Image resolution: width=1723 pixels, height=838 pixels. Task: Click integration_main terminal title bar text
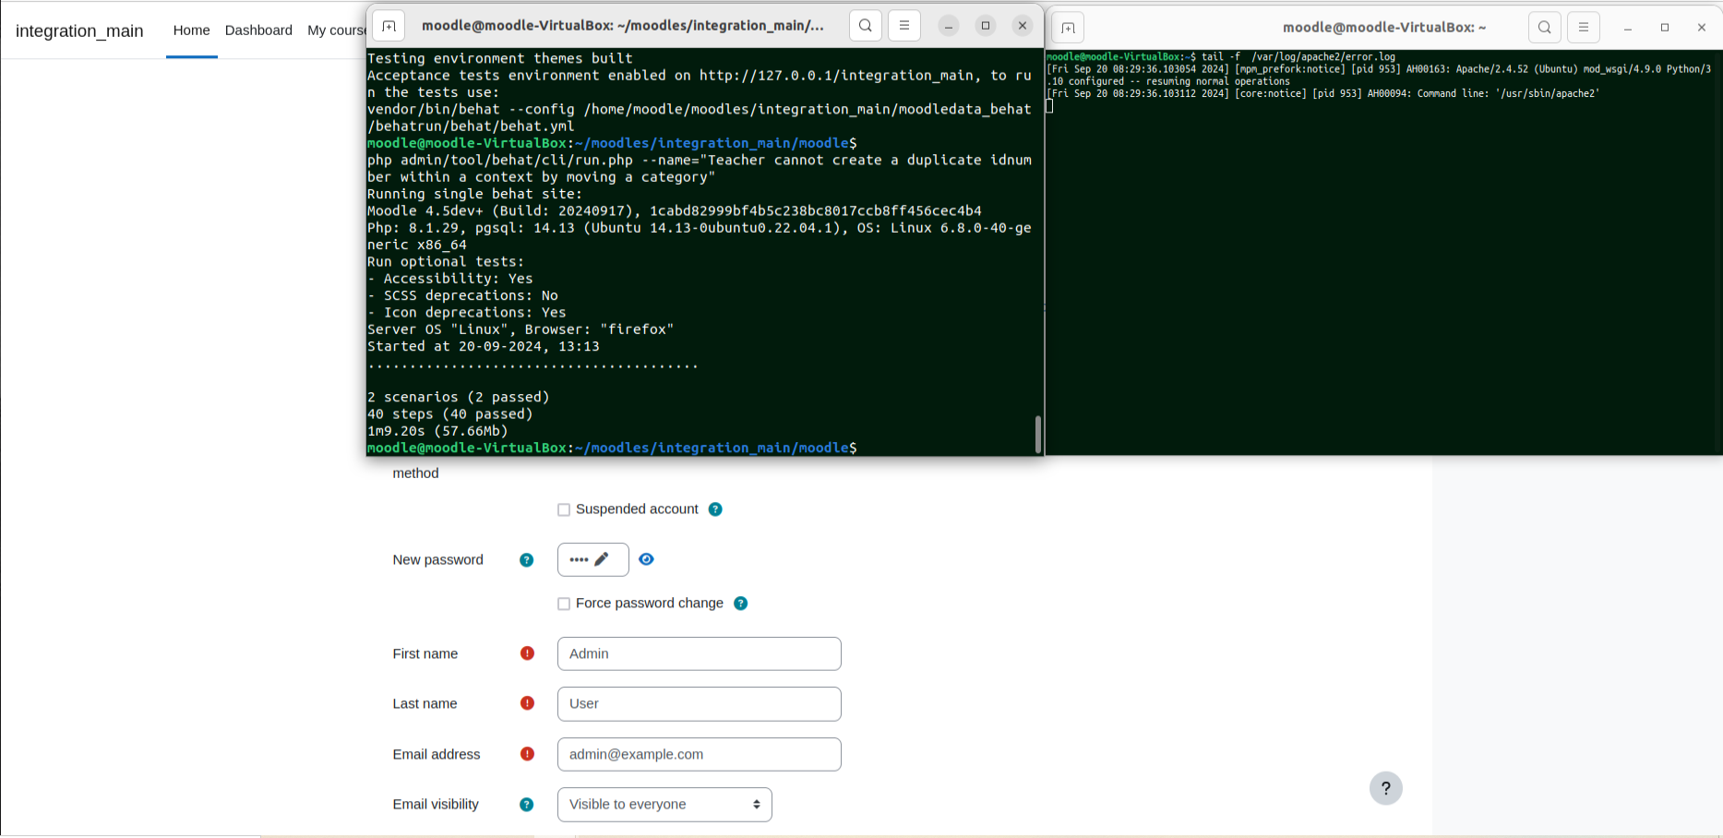coord(623,26)
